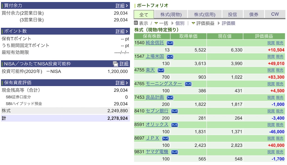Click the envelope icon beside 上場米国
Screen dimensions: 287x165
click(170, 57)
